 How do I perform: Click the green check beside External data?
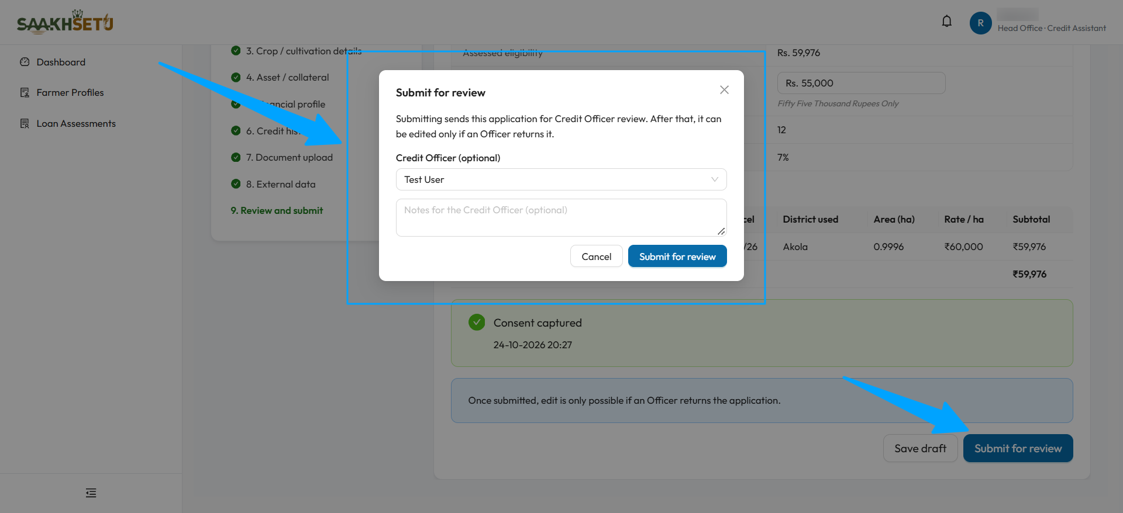click(x=236, y=184)
